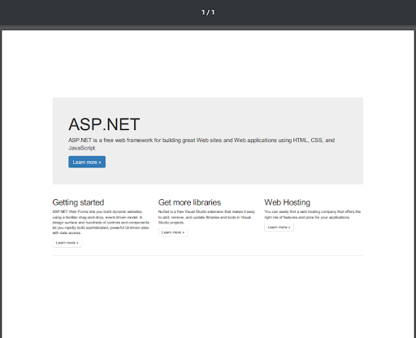
Task: Click the Web Forms description paragraph
Action: click(101, 222)
